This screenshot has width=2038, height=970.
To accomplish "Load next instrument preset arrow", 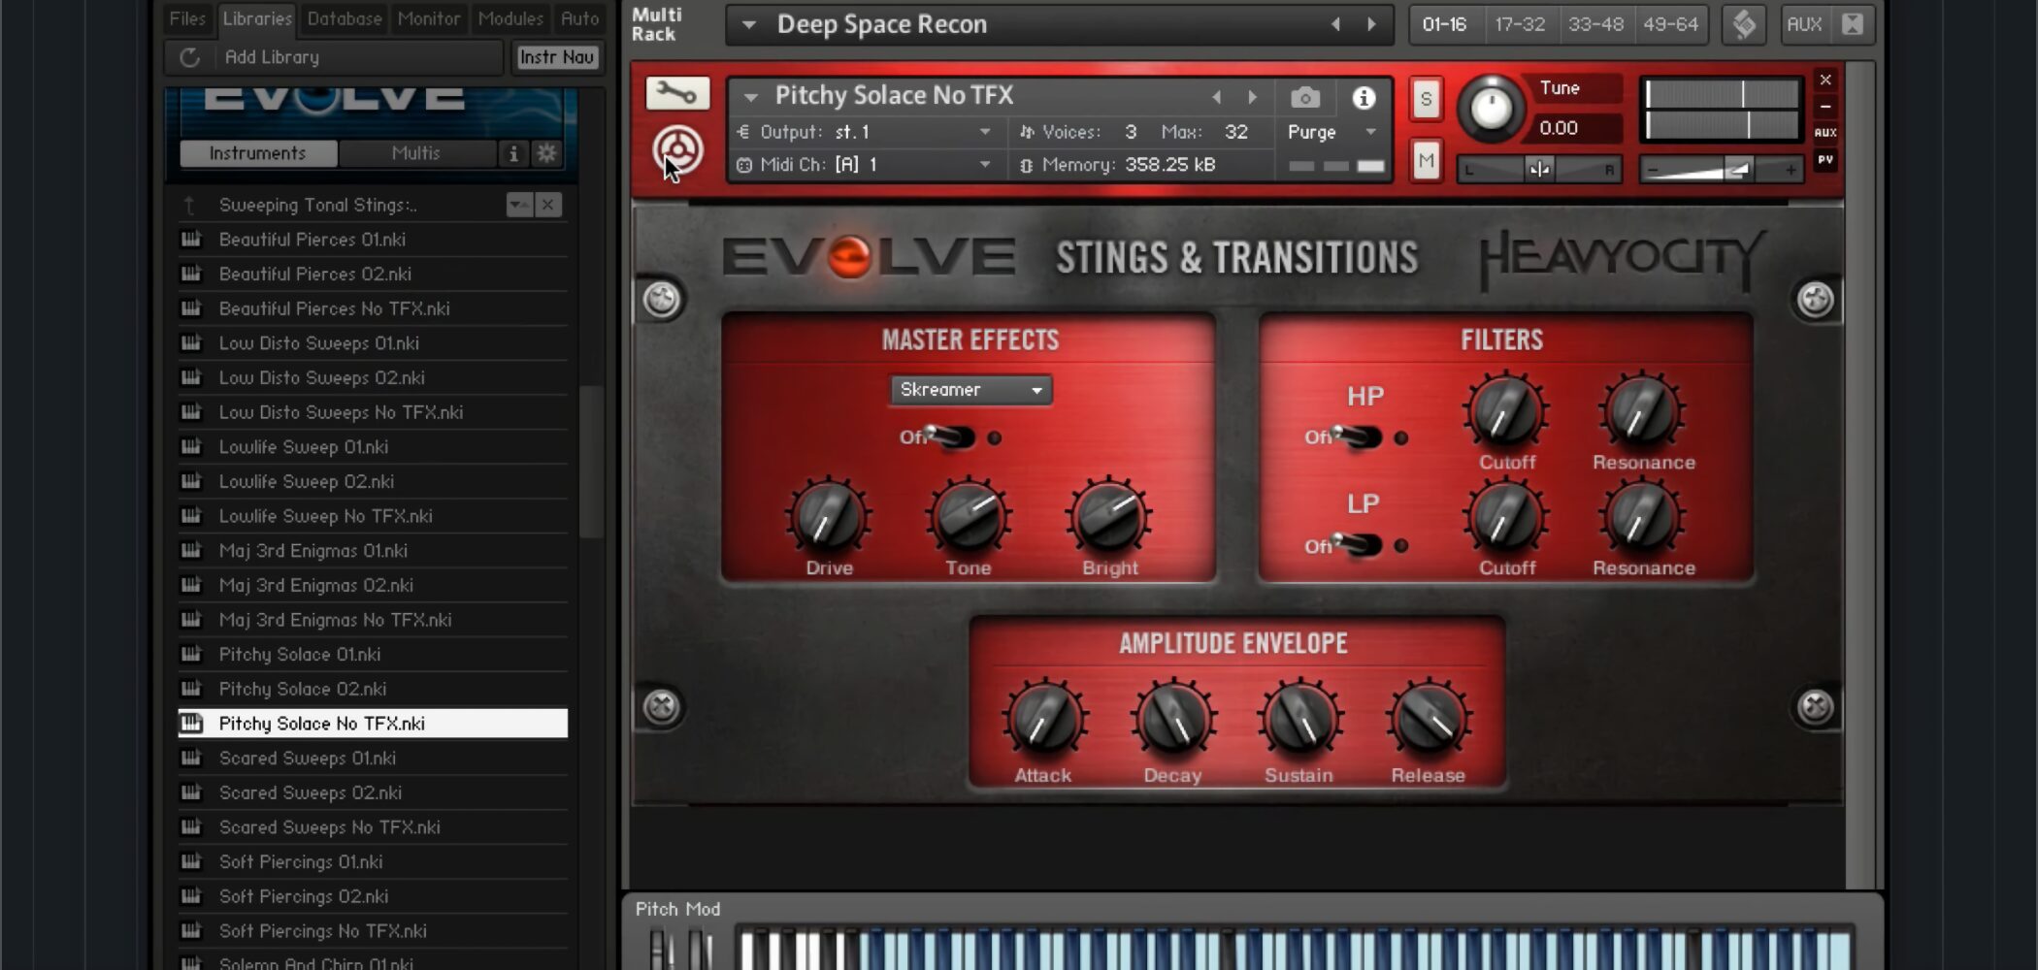I will coord(1252,97).
